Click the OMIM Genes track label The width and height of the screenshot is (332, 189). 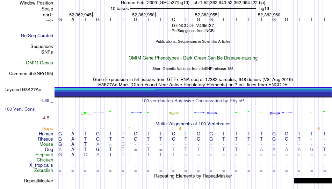pos(39,63)
